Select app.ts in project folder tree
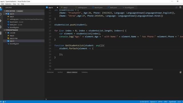 24,41
